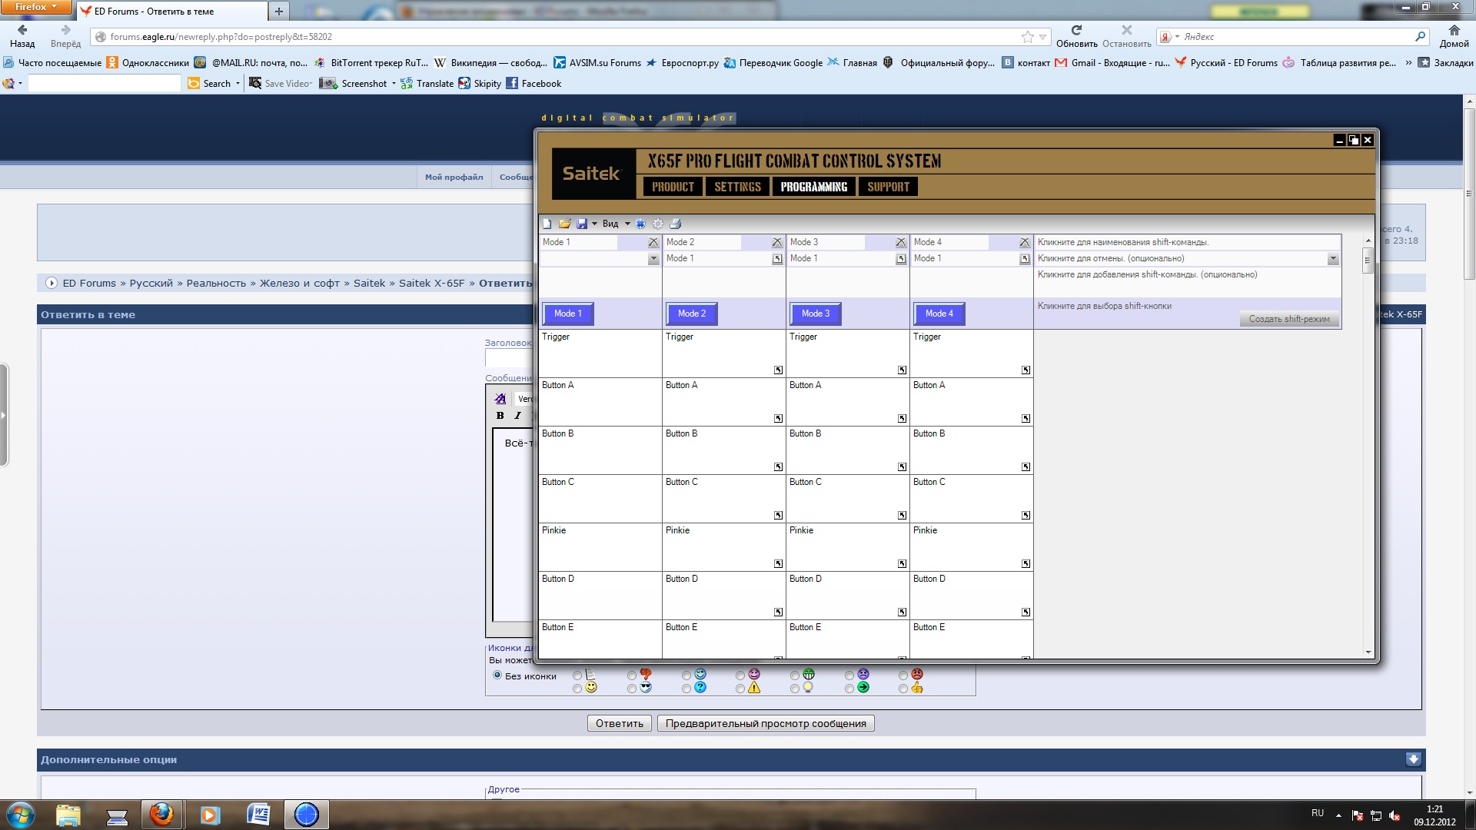This screenshot has width=1476, height=830.
Task: Click 'Кликните для выбора shift-кнопки' text
Action: pos(1105,306)
